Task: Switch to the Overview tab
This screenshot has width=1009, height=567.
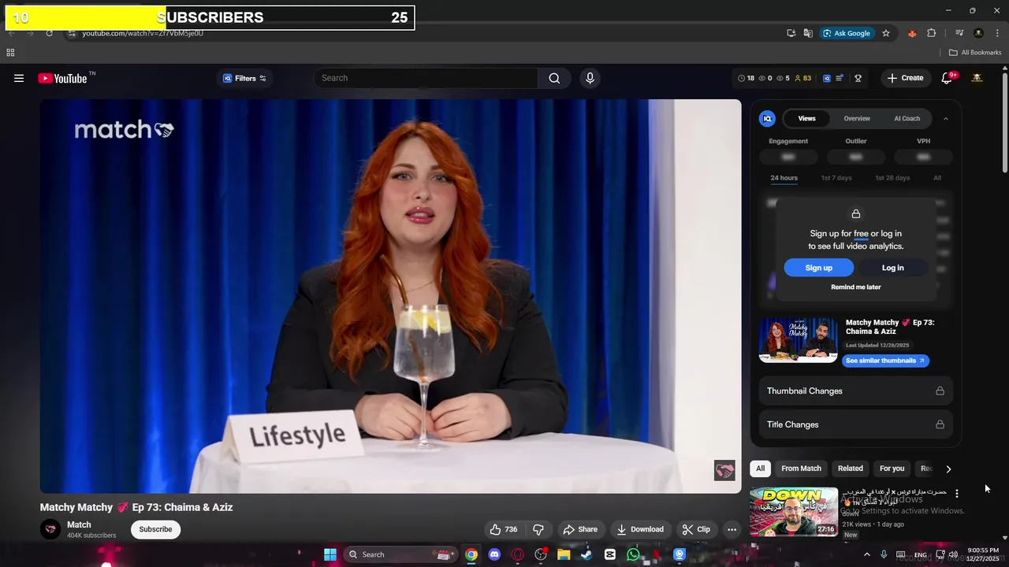Action: pos(857,118)
